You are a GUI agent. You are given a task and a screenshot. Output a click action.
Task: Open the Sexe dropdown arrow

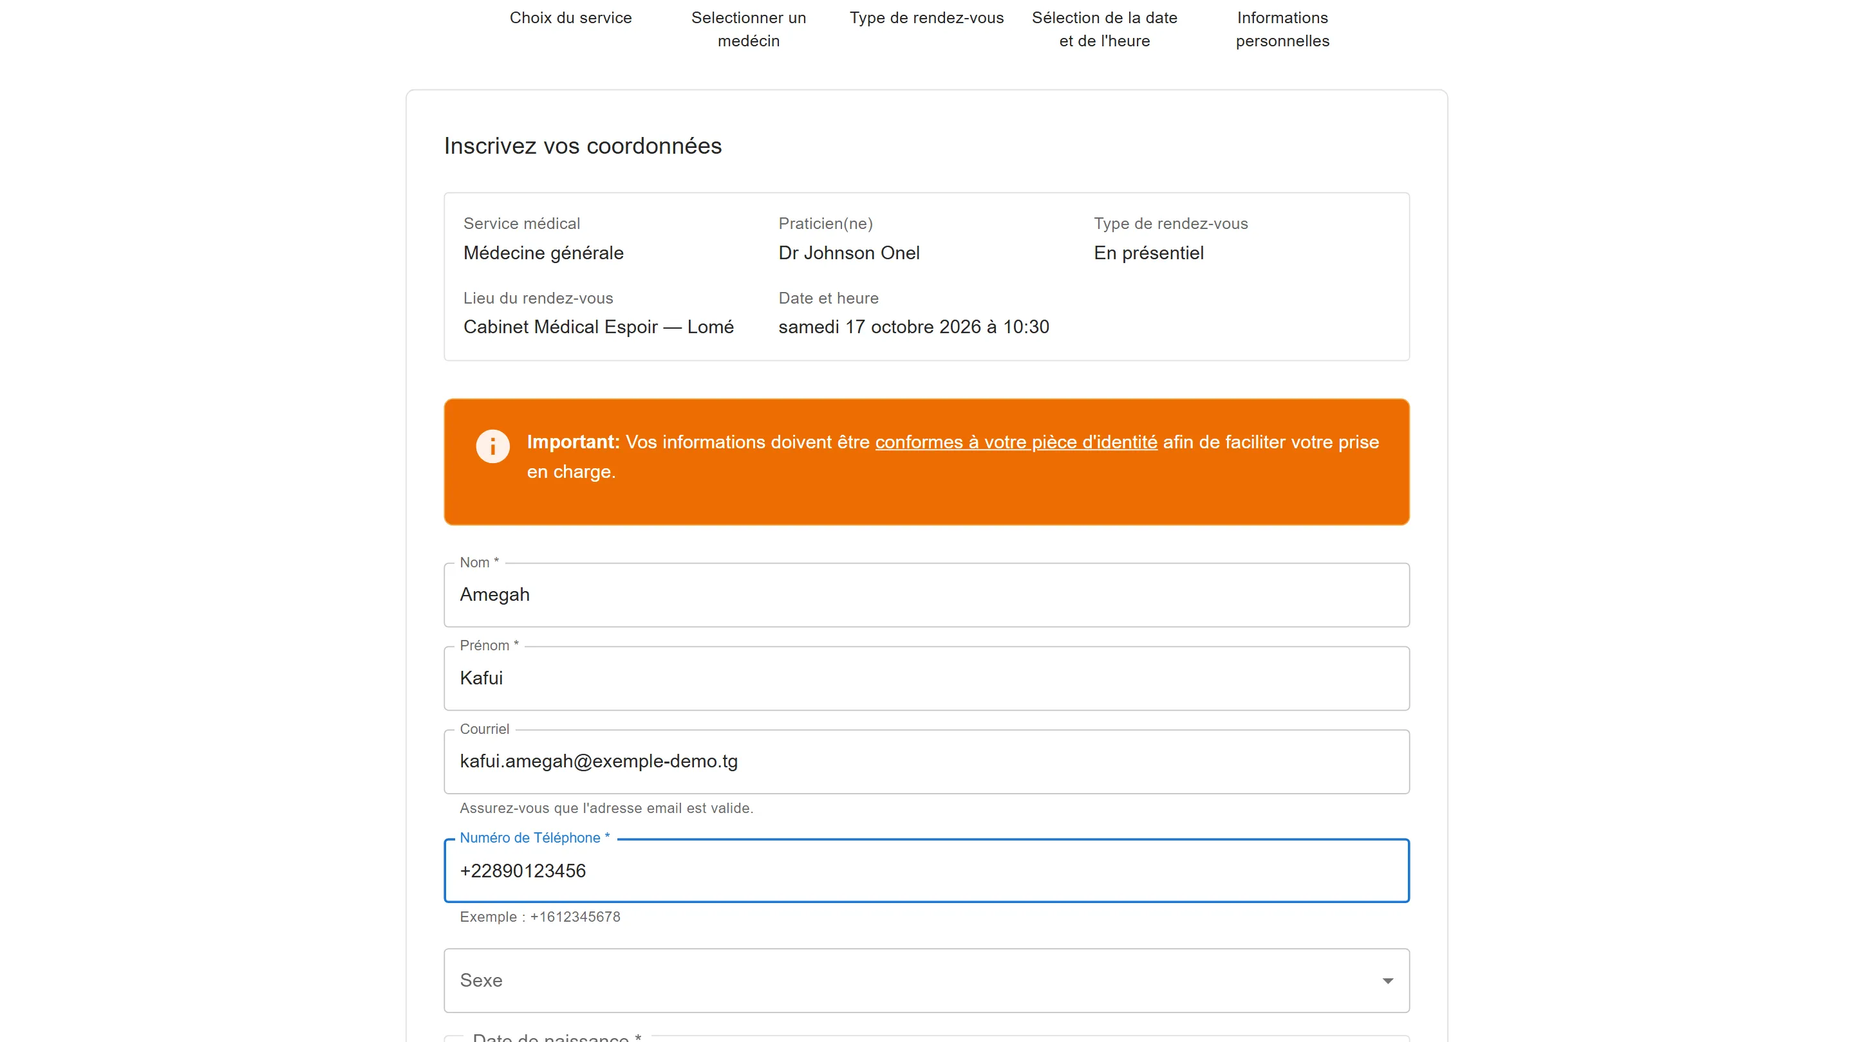(x=1387, y=981)
